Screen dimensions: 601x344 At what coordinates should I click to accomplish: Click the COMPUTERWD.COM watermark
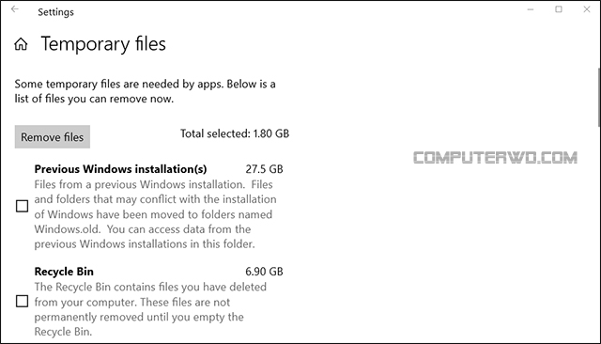[x=495, y=158]
